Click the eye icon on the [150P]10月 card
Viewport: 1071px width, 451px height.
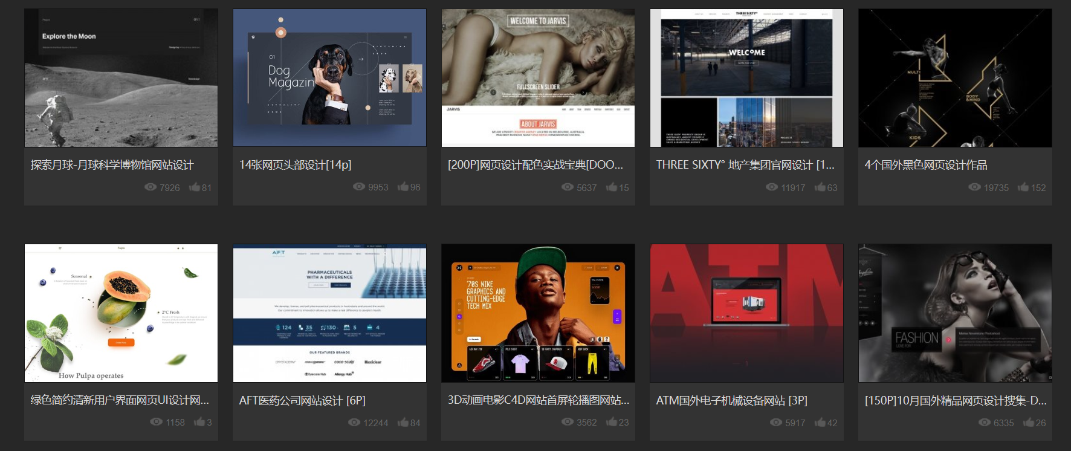click(x=985, y=423)
